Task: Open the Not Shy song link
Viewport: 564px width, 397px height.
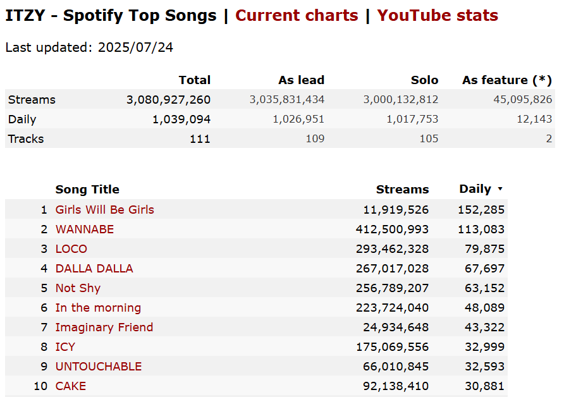Action: point(78,288)
